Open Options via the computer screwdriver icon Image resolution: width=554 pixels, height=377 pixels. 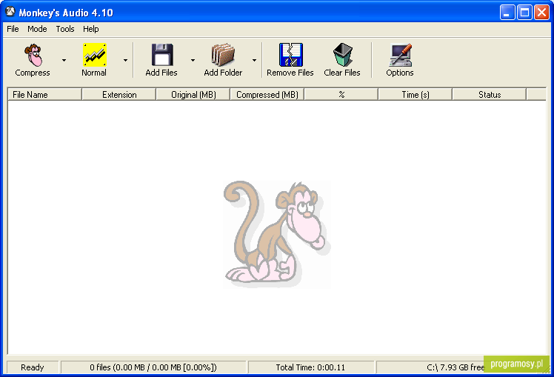[x=400, y=55]
